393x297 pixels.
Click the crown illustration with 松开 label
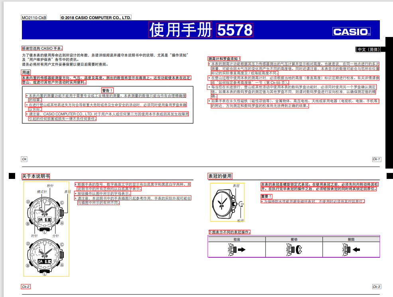pyautogui.click(x=227, y=202)
